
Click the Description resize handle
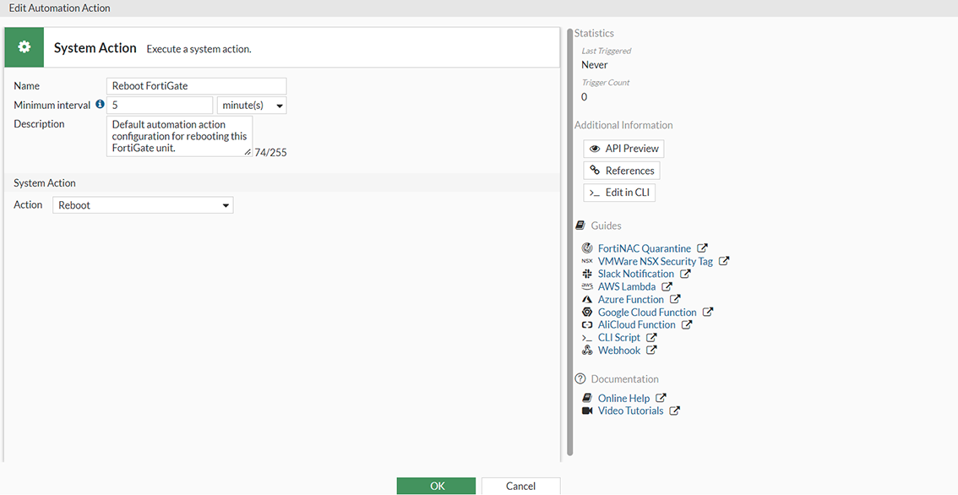pyautogui.click(x=248, y=152)
